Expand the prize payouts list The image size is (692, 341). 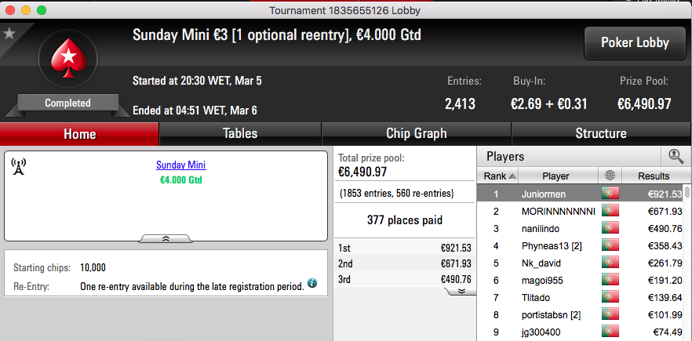pos(461,291)
